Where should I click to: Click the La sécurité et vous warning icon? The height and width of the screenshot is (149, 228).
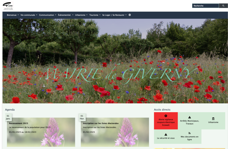pyautogui.click(x=166, y=134)
